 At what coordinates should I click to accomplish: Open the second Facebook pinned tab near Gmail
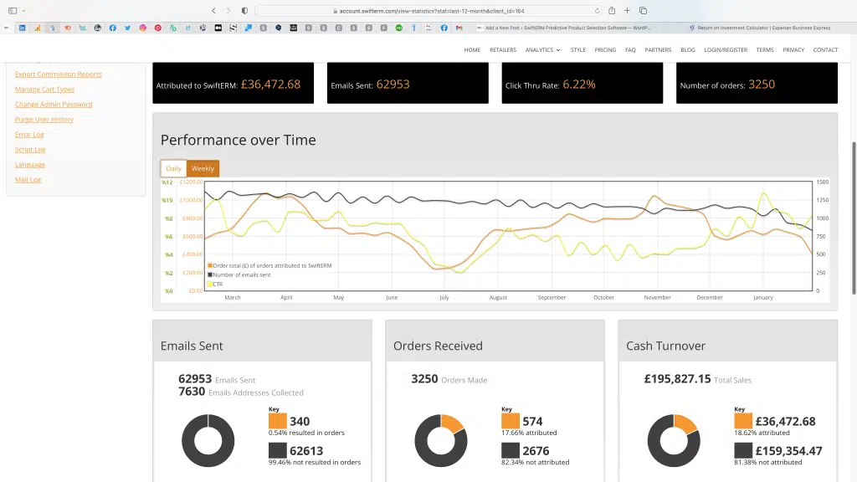tap(444, 28)
